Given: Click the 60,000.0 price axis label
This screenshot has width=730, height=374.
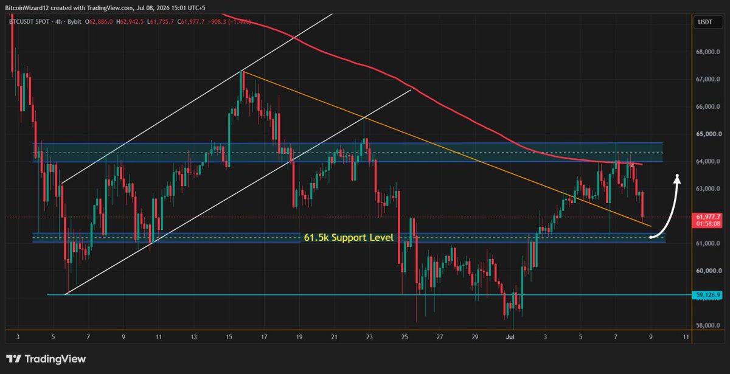Looking at the screenshot, I should [709, 271].
